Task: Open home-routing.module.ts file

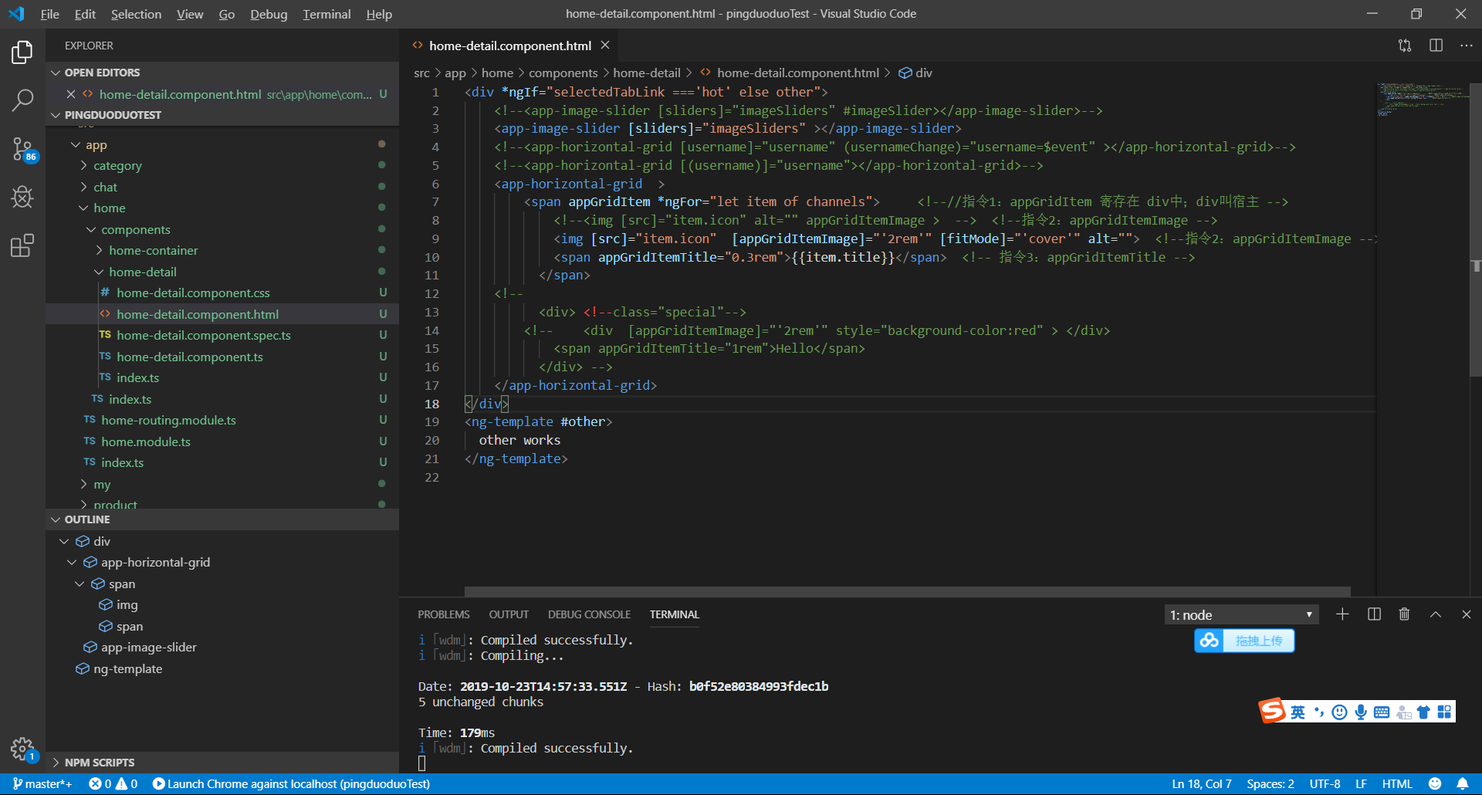Action: pyautogui.click(x=222, y=421)
